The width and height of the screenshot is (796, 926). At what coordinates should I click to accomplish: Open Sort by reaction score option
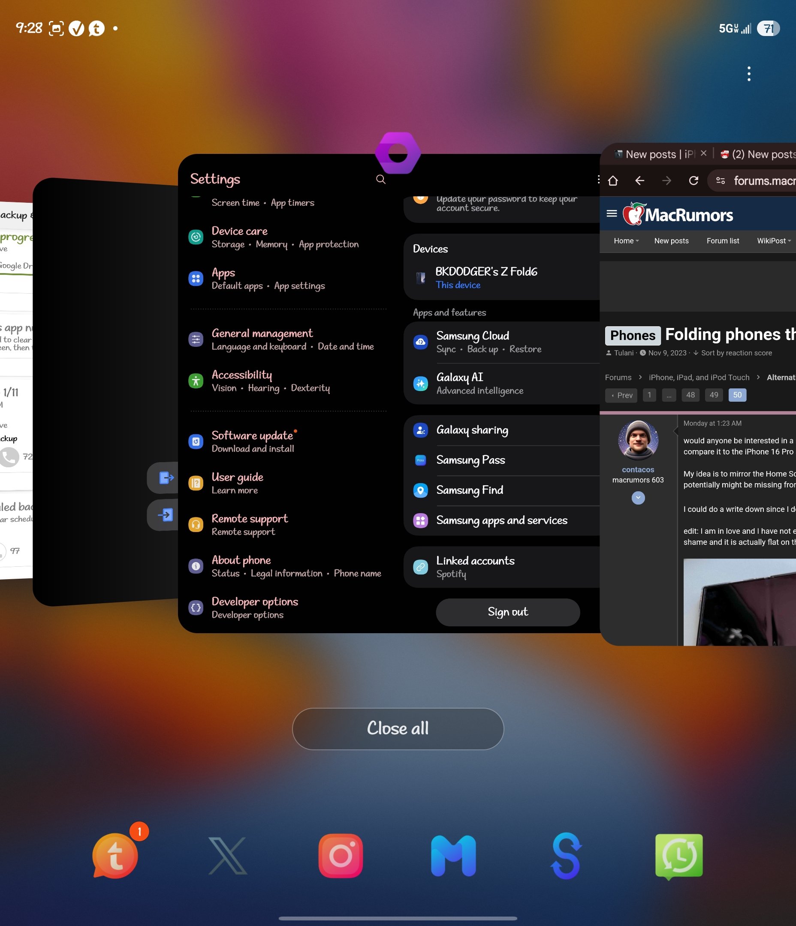point(733,353)
